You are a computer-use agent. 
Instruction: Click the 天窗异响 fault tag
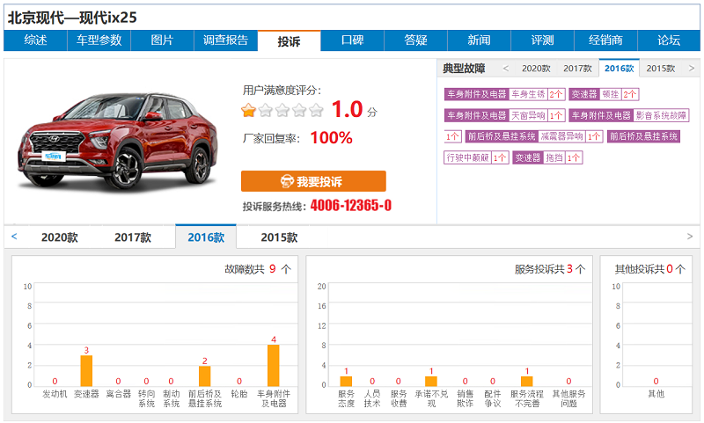coord(528,115)
